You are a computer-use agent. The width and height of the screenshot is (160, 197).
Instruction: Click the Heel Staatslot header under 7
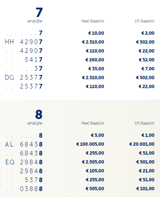click(x=93, y=21)
